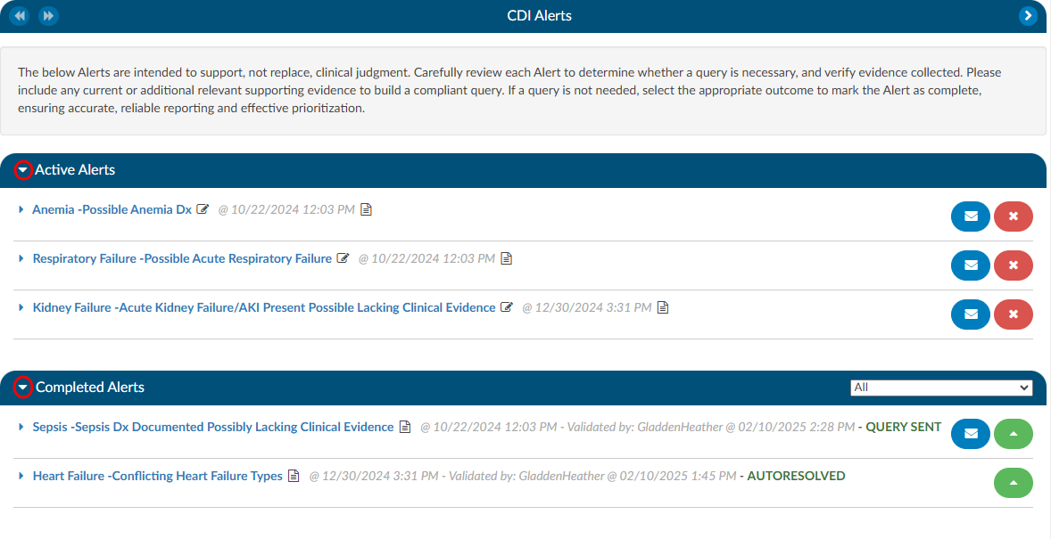This screenshot has height=539, width=1051.
Task: Click the envelope button for Sepsis completed alert
Action: coord(971,434)
